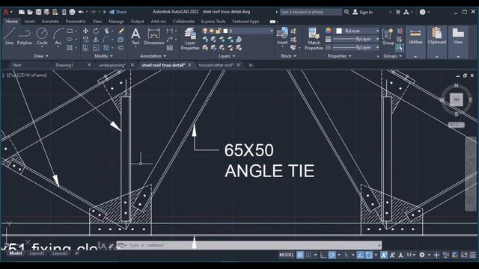Select the Polyline tool
Viewport: 479px width, 269px height.
tap(25, 37)
